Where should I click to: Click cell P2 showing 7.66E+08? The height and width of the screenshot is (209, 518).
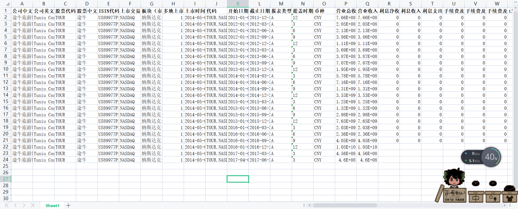[x=346, y=18]
